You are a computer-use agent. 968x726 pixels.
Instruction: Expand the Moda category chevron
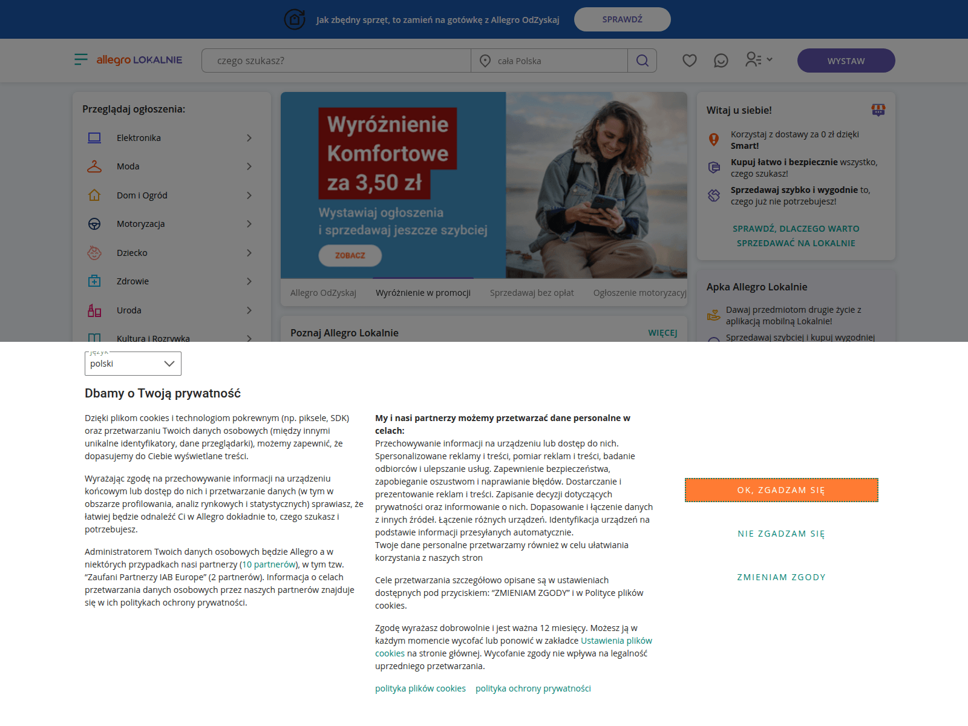pyautogui.click(x=249, y=166)
